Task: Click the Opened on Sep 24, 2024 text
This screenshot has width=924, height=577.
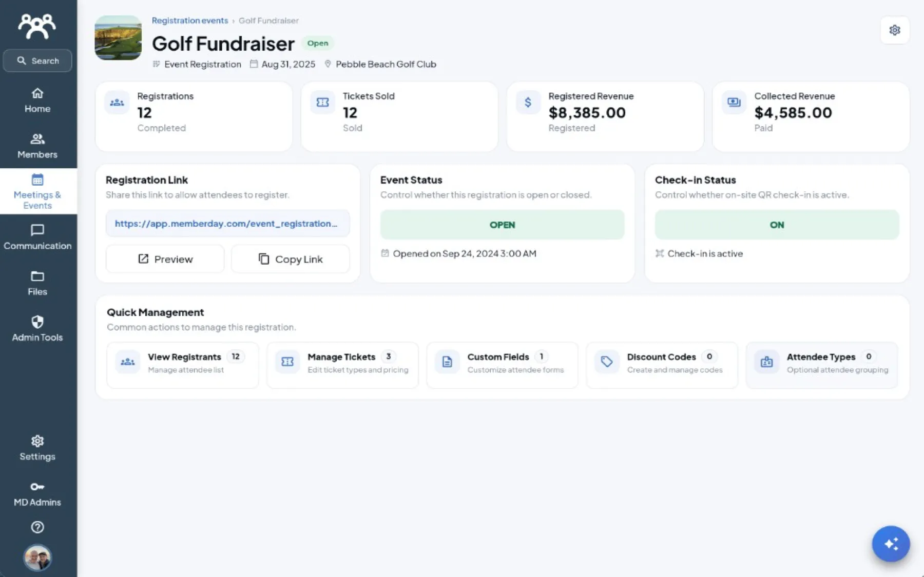Action: coord(465,253)
